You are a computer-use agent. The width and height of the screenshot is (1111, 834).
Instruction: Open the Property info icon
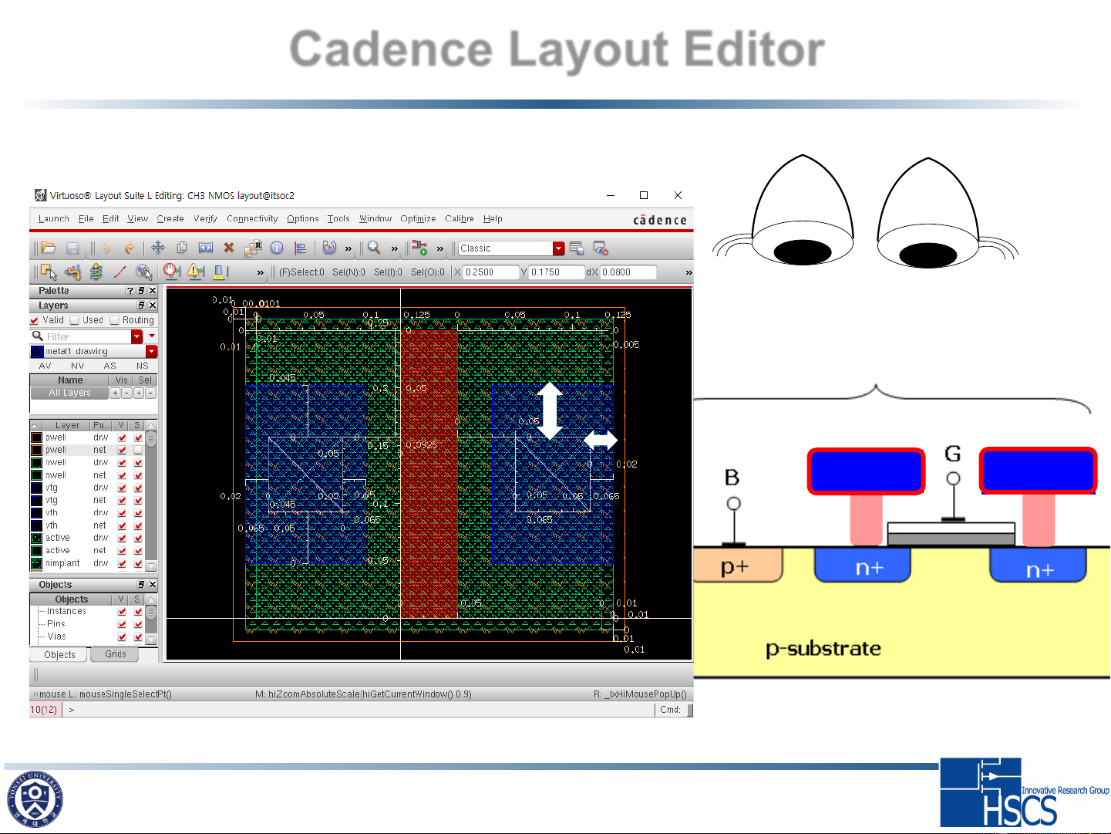click(x=277, y=248)
